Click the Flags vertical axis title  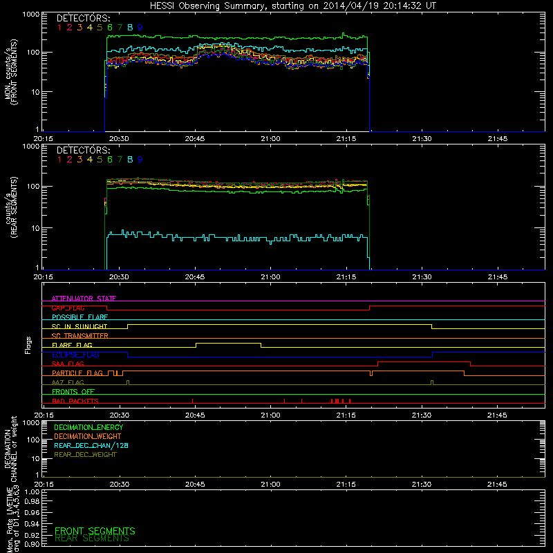point(28,345)
